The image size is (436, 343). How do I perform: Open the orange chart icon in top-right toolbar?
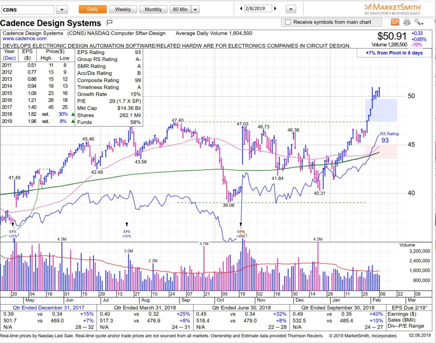395,22
